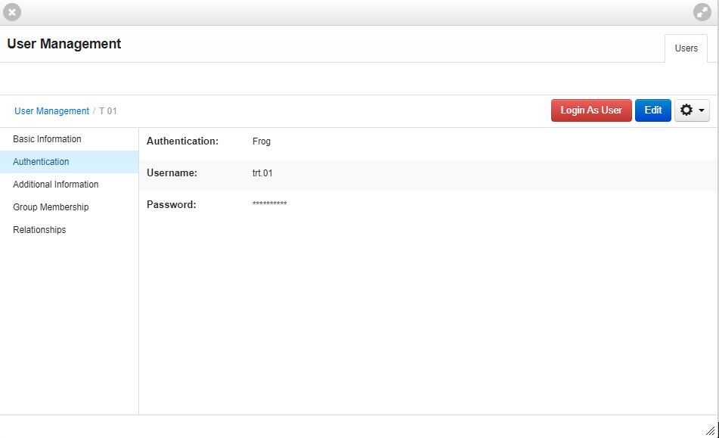
Task: Click the username value trt.01
Action: [262, 173]
